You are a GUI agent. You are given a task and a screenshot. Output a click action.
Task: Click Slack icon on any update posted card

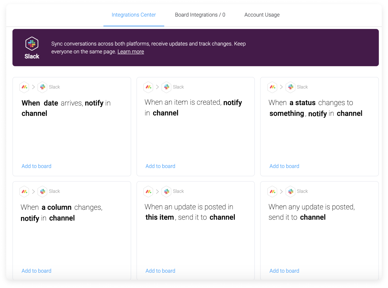290,191
